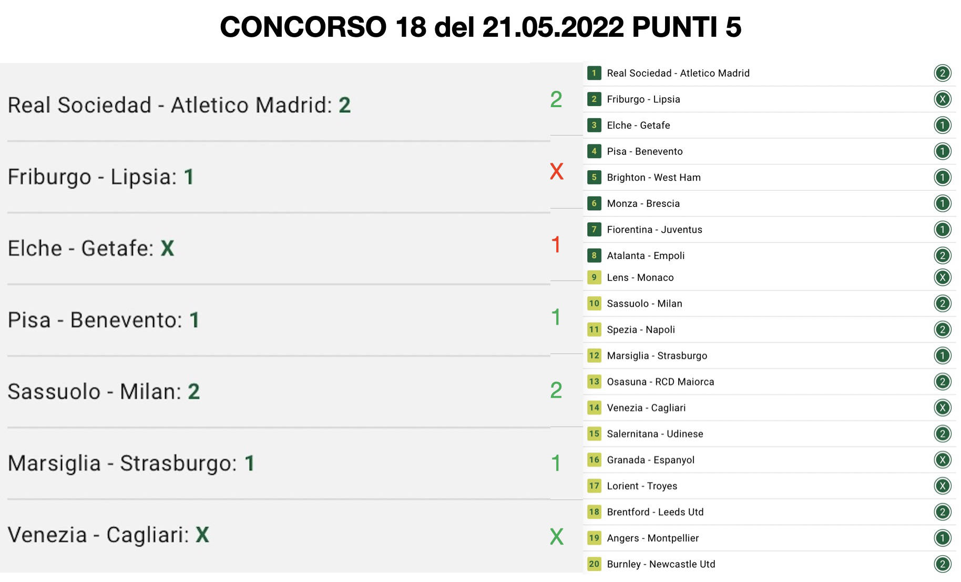Click the number 9 badge beside Lens - Monaco
This screenshot has width=961, height=582.
point(594,277)
